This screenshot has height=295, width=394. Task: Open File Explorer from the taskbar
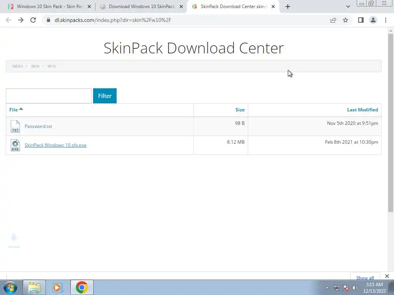(x=34, y=287)
